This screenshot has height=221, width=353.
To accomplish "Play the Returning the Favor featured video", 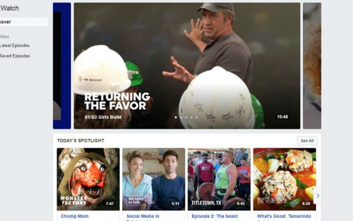I will [187, 66].
